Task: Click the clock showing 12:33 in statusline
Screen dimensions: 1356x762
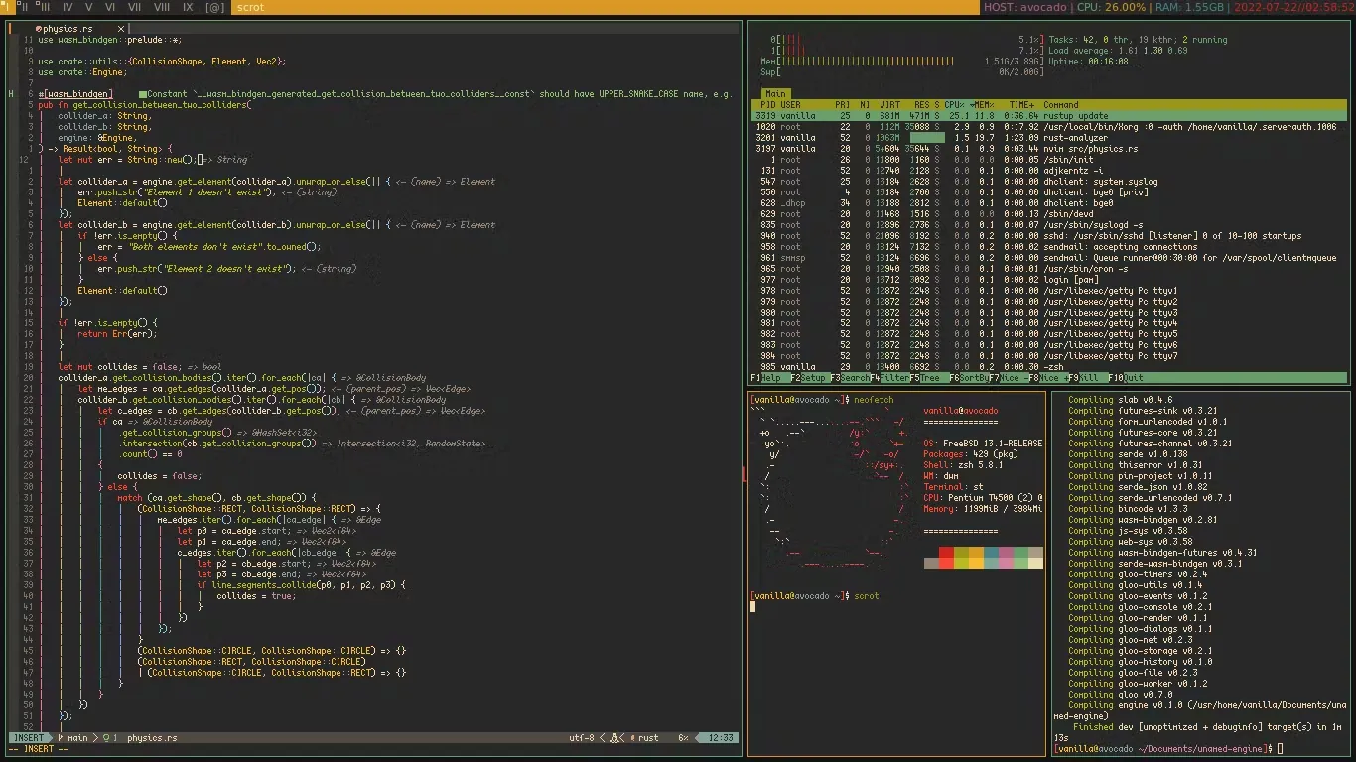Action: coord(723,737)
